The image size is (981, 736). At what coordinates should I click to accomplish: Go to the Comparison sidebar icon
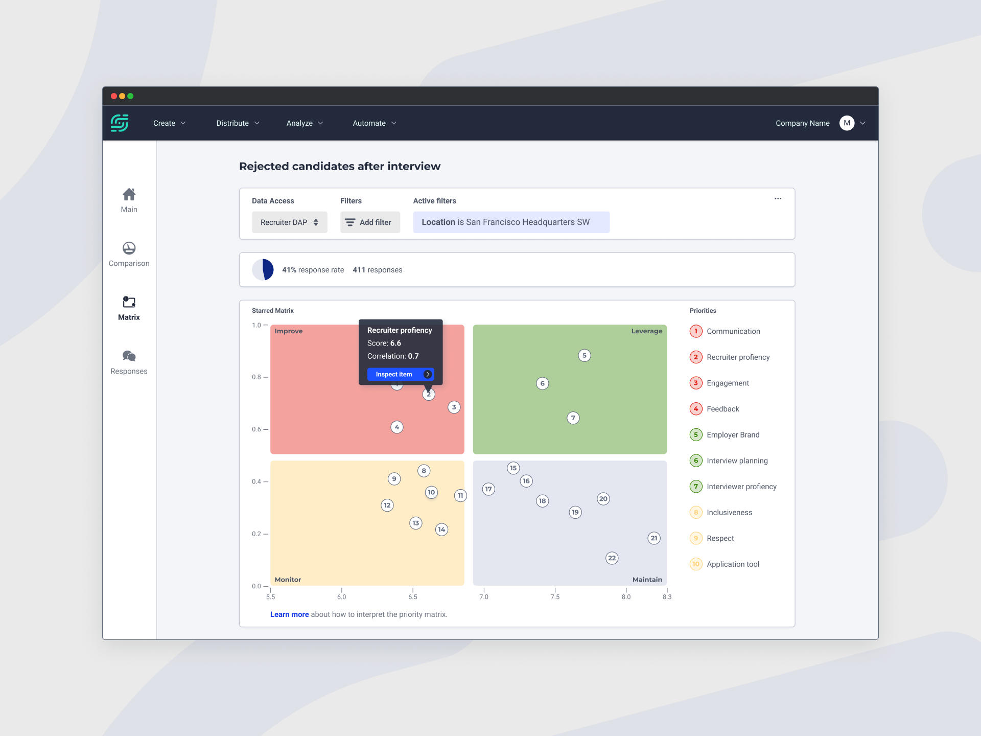[x=129, y=248]
